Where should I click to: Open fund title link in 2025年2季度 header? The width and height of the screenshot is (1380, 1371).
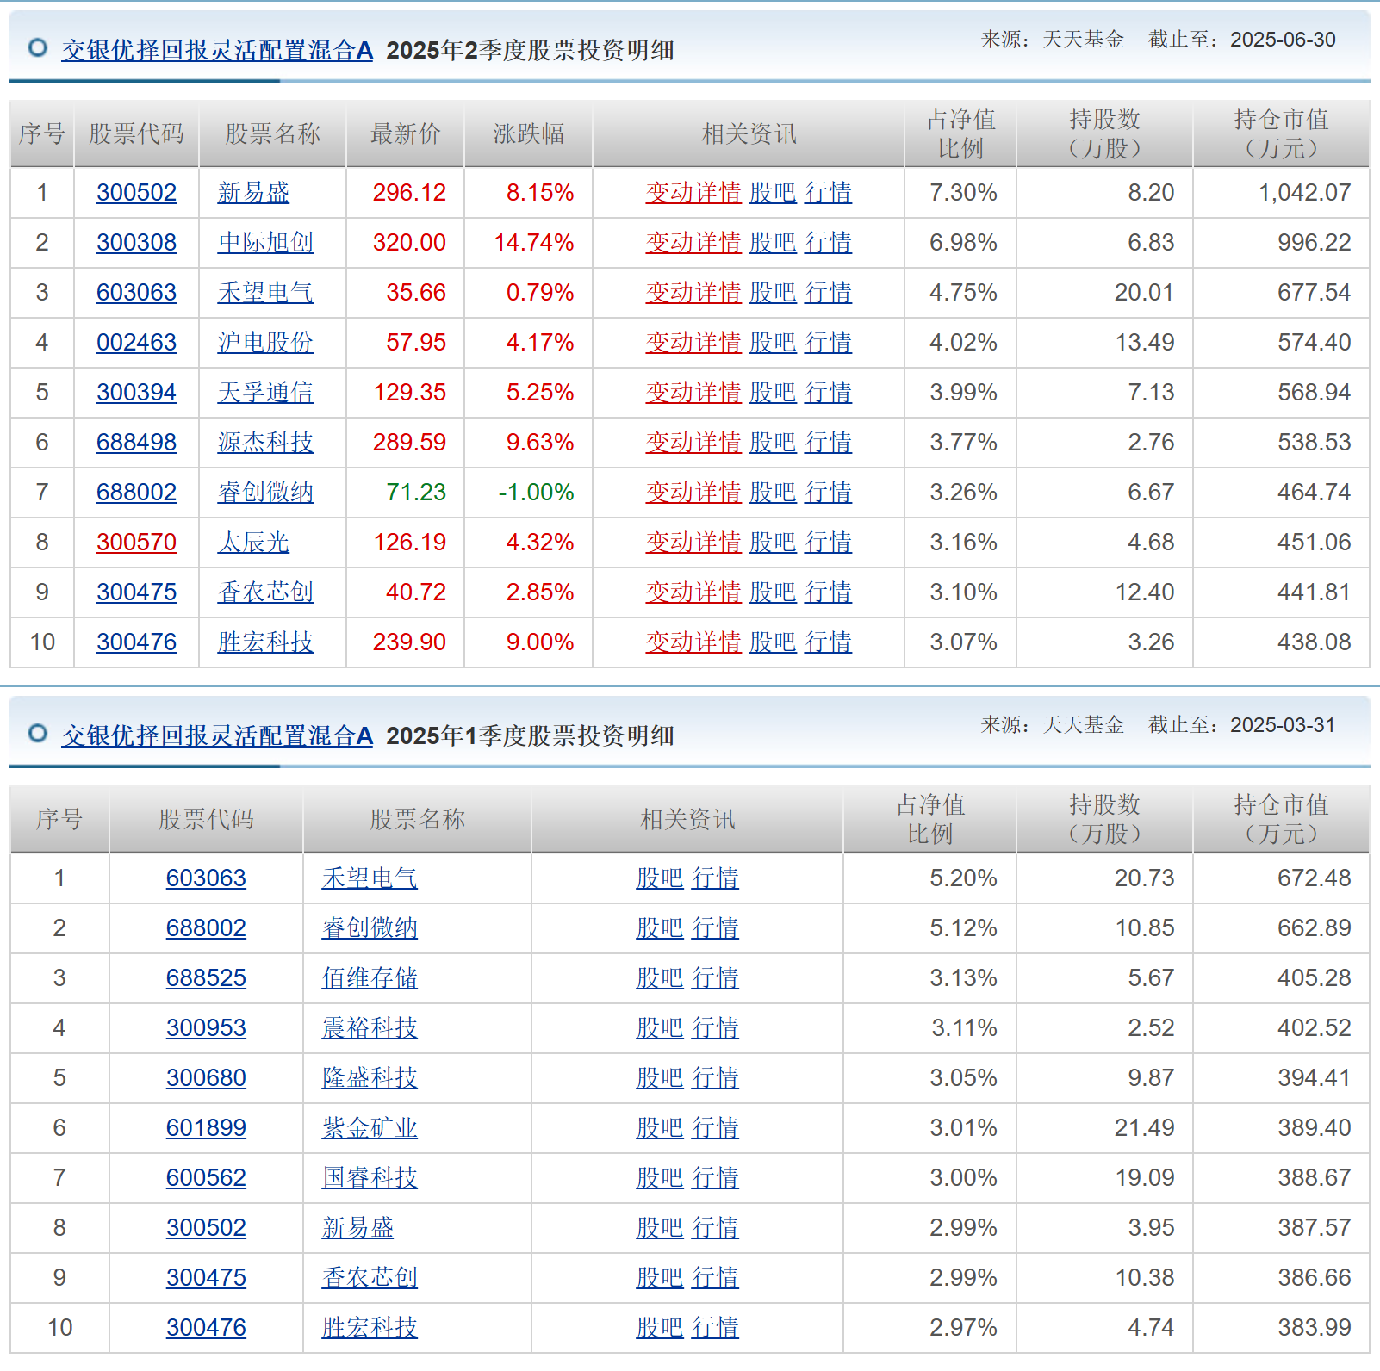pos(217,51)
